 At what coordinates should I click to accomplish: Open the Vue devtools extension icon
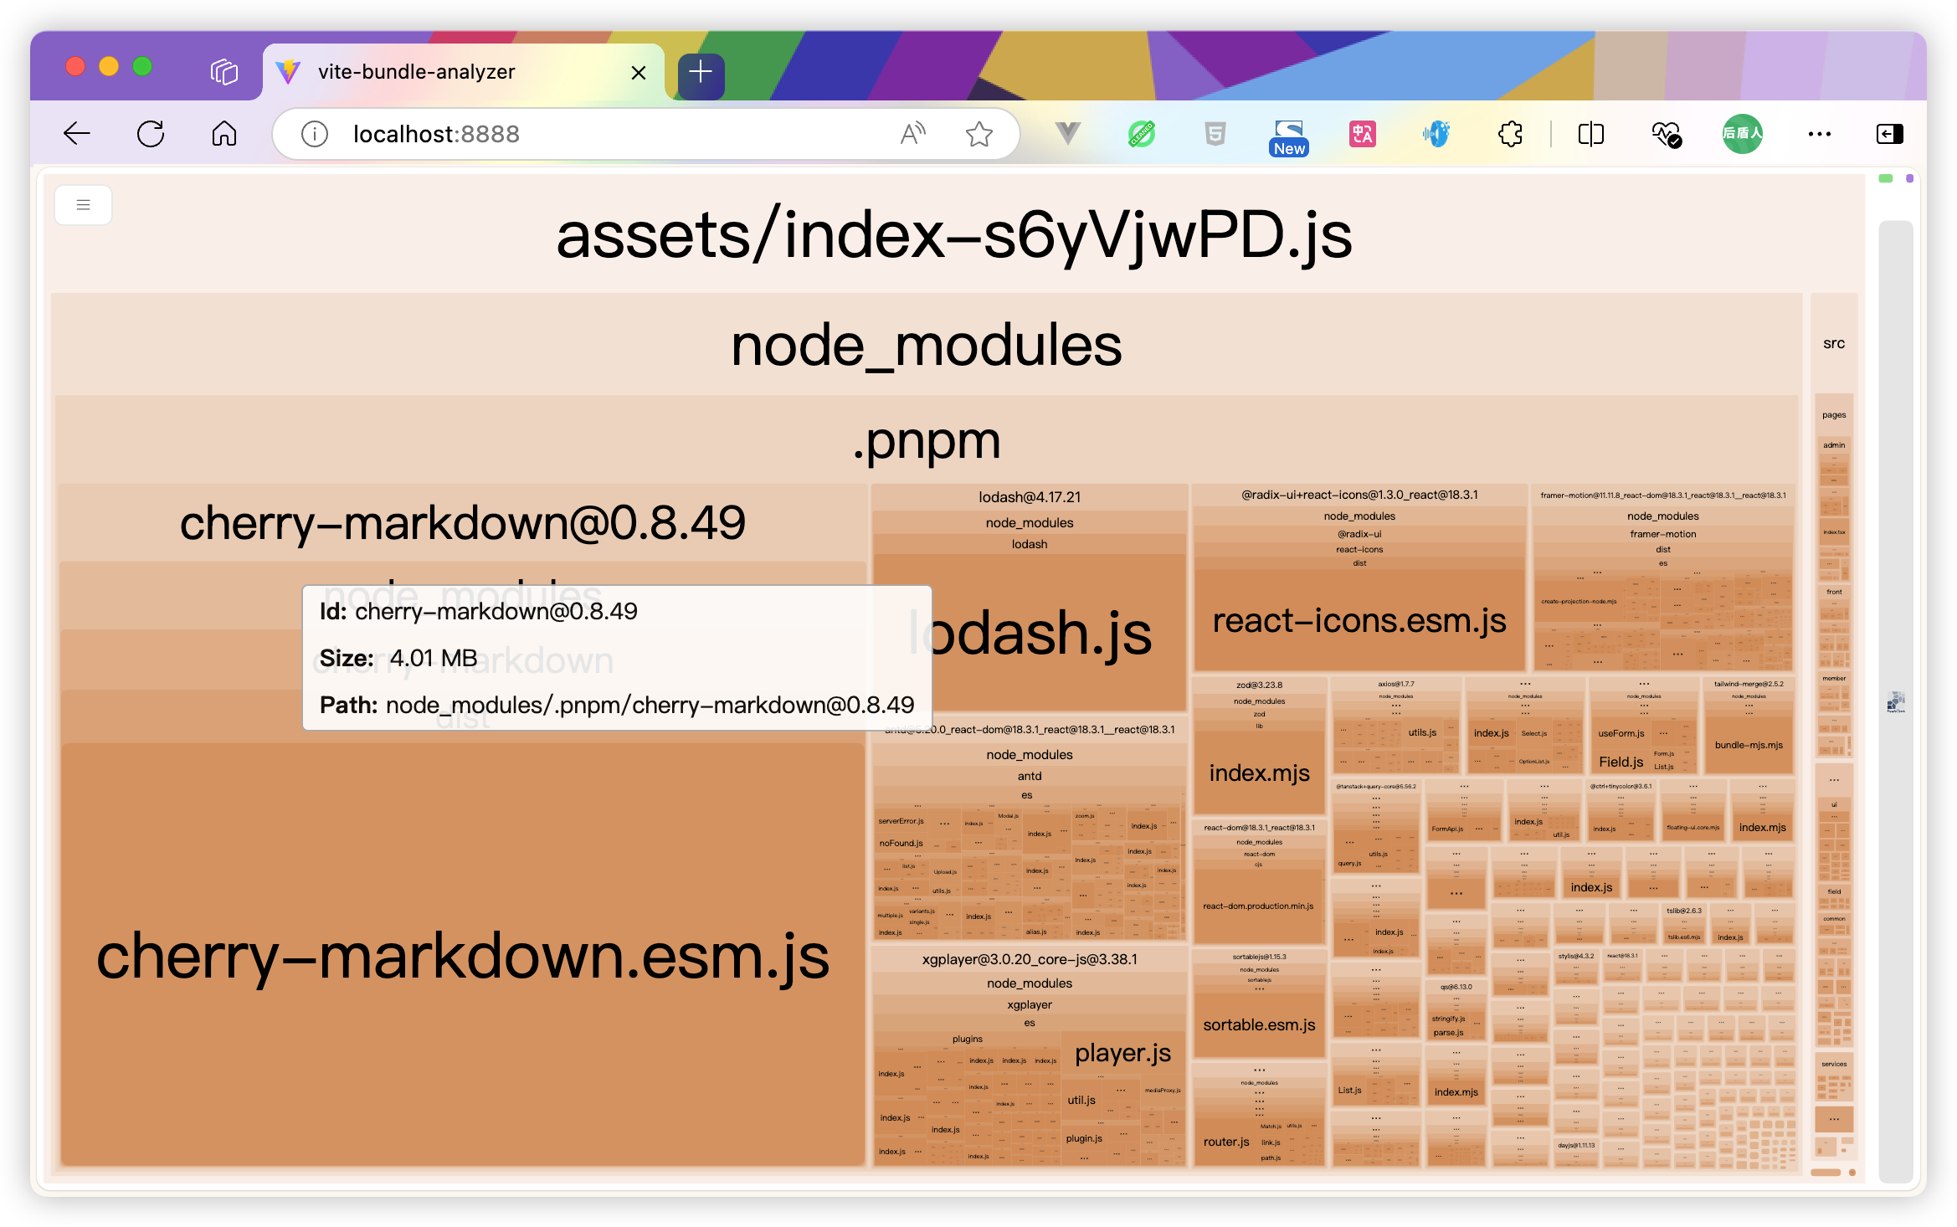pos(1068,134)
